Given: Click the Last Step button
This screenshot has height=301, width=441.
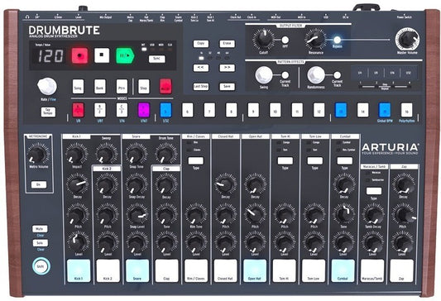Looking at the screenshot, I should 201,86.
